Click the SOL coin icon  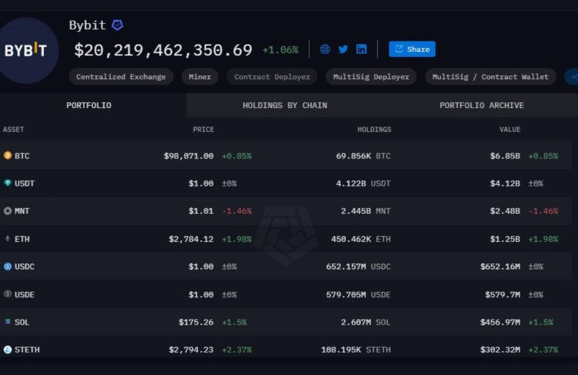(x=7, y=322)
